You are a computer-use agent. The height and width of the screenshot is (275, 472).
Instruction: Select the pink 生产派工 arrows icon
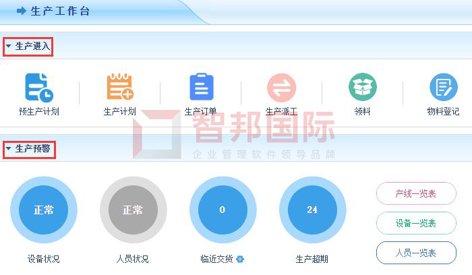tap(281, 88)
